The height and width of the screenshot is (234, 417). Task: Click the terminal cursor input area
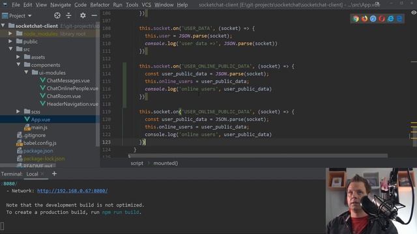point(3,226)
